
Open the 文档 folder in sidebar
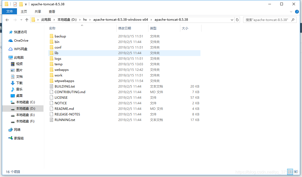point(19,76)
